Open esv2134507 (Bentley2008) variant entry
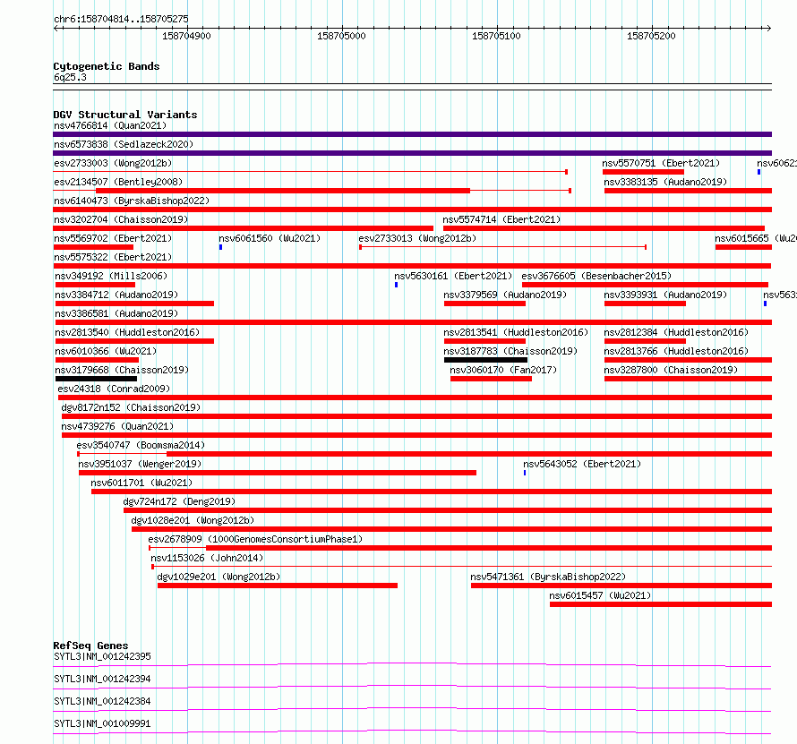The image size is (797, 744). 118,182
